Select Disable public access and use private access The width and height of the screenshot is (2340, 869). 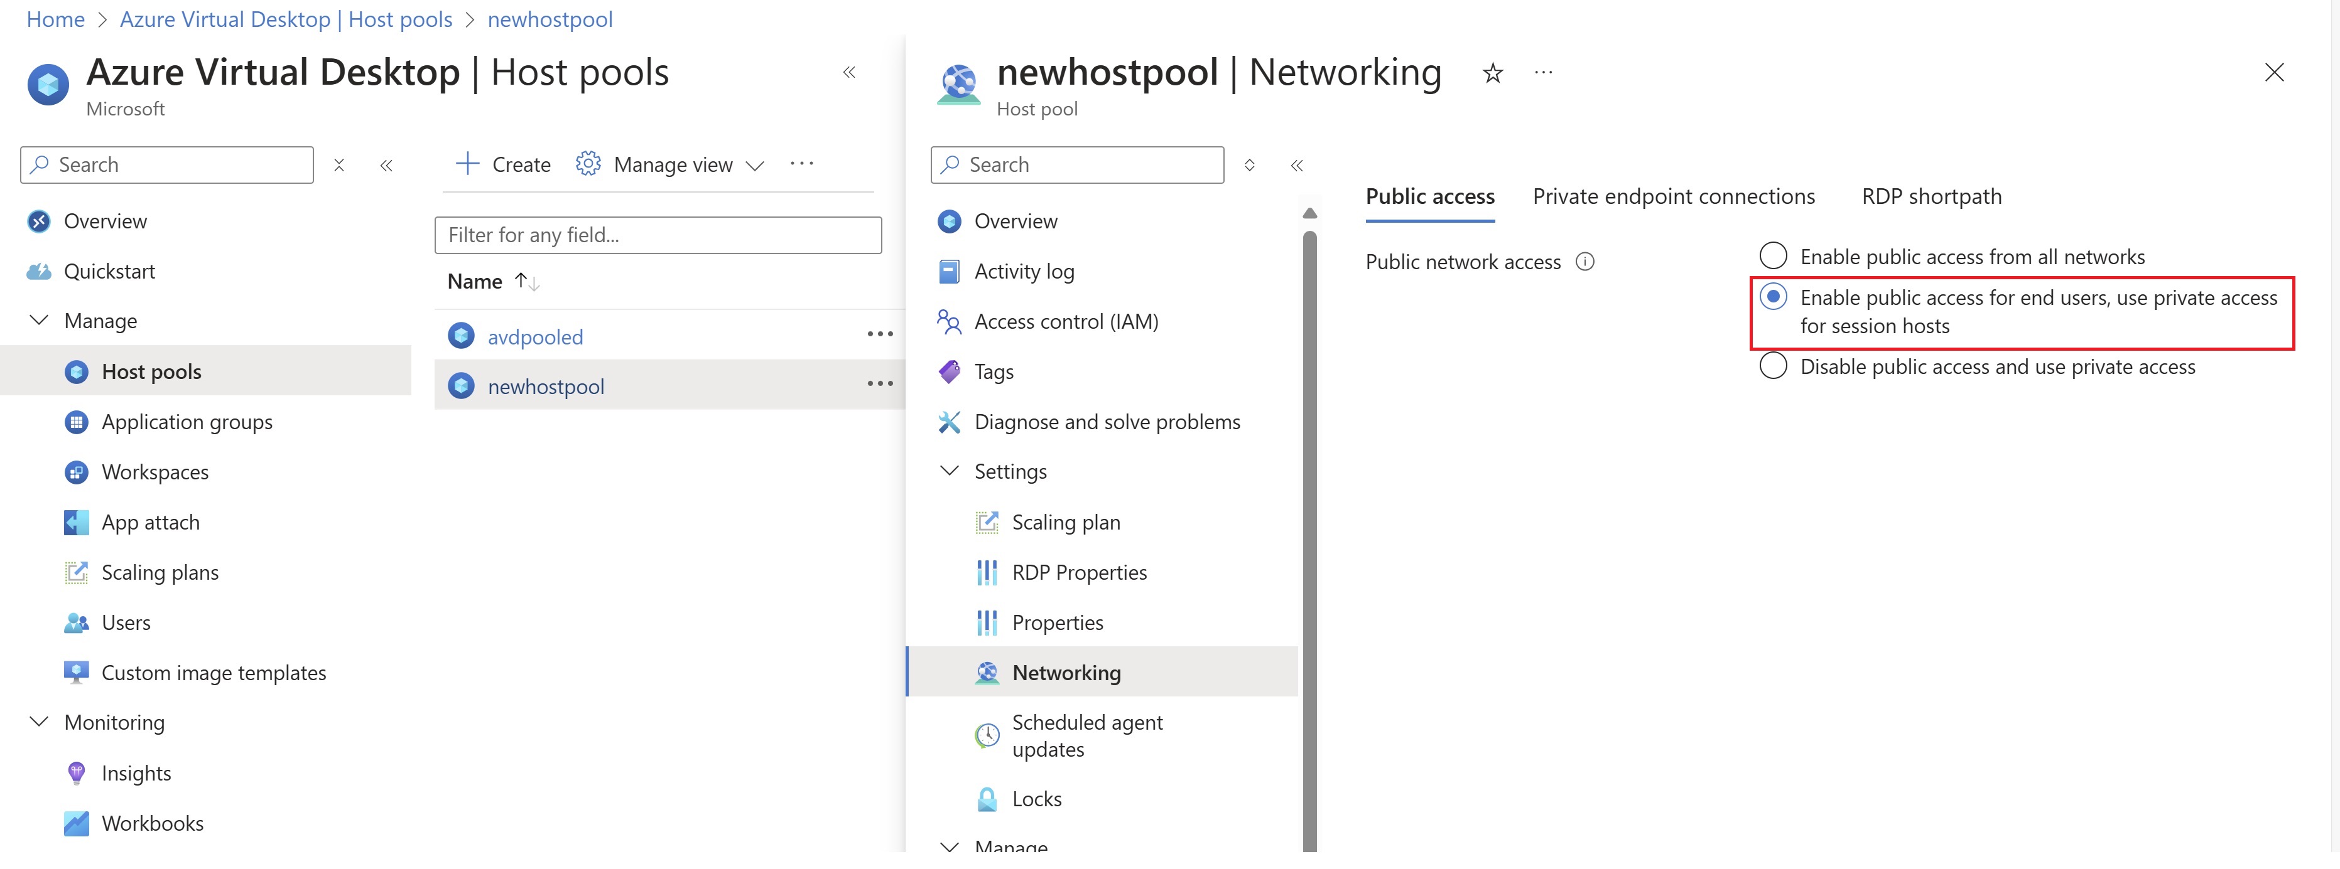click(1773, 366)
